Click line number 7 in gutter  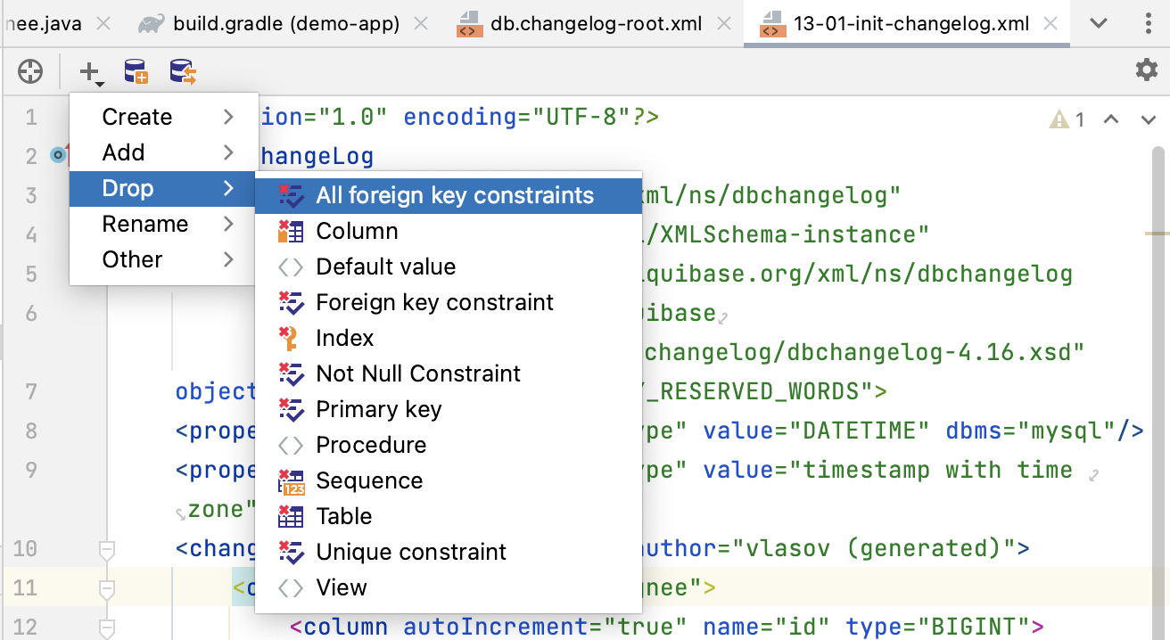[x=31, y=391]
